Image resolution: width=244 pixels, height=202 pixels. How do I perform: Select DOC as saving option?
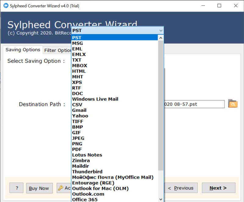click(115, 93)
